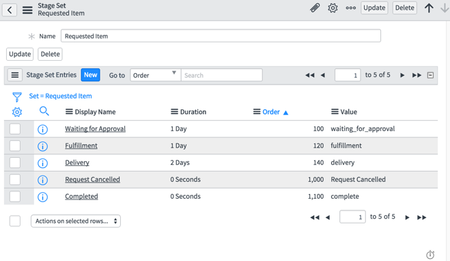Jump to last page in top pager

[417, 75]
